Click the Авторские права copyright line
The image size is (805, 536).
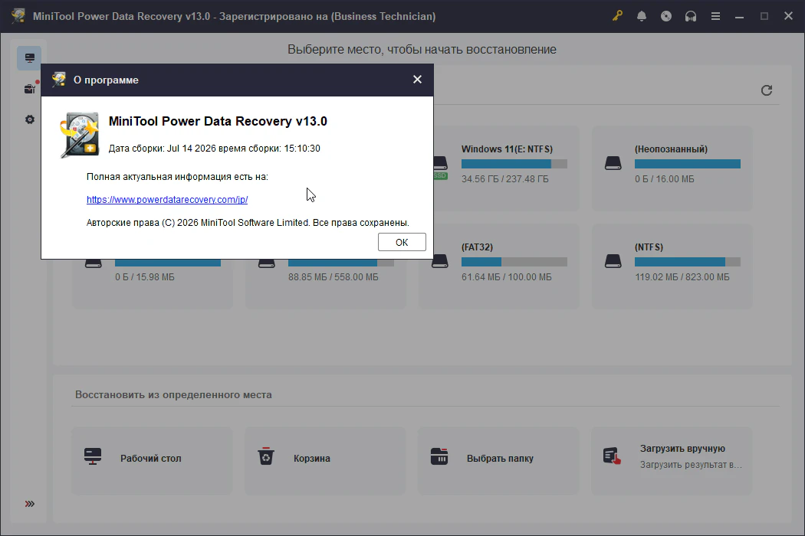[248, 223]
